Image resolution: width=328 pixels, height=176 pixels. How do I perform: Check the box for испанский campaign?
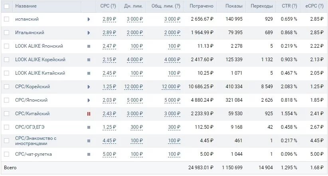(6, 19)
